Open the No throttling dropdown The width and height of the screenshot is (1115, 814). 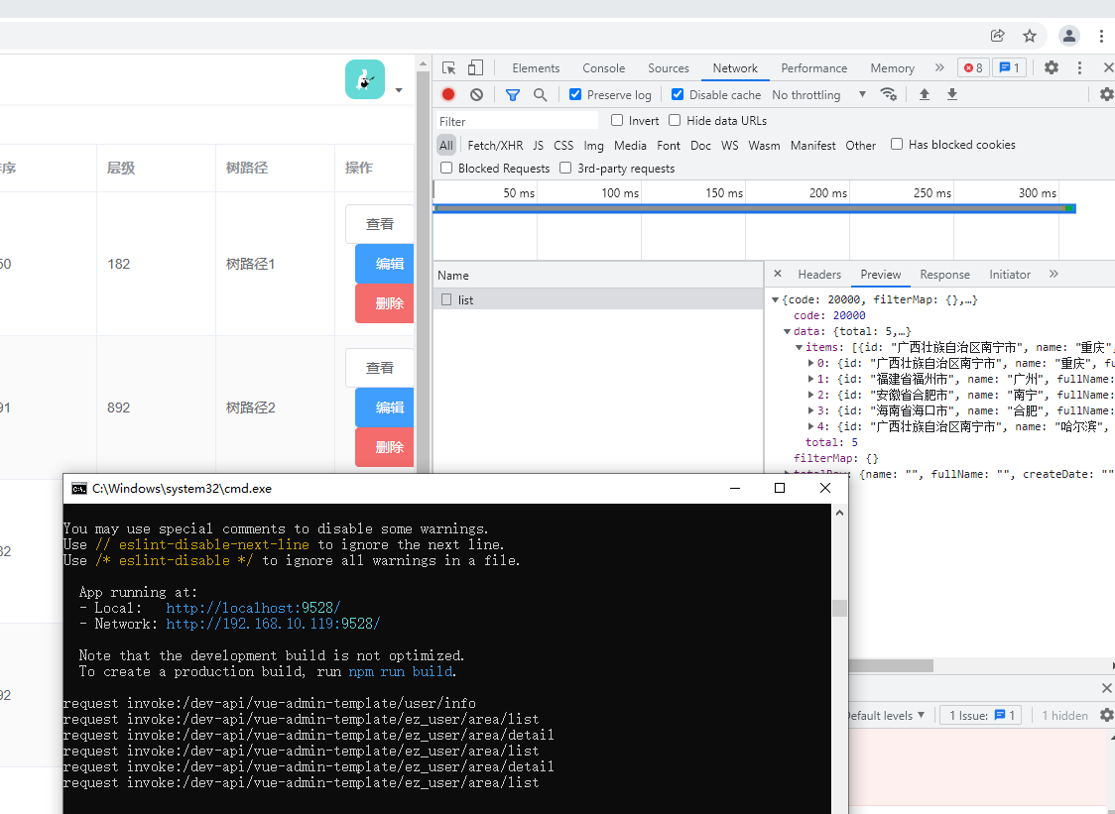tap(819, 94)
